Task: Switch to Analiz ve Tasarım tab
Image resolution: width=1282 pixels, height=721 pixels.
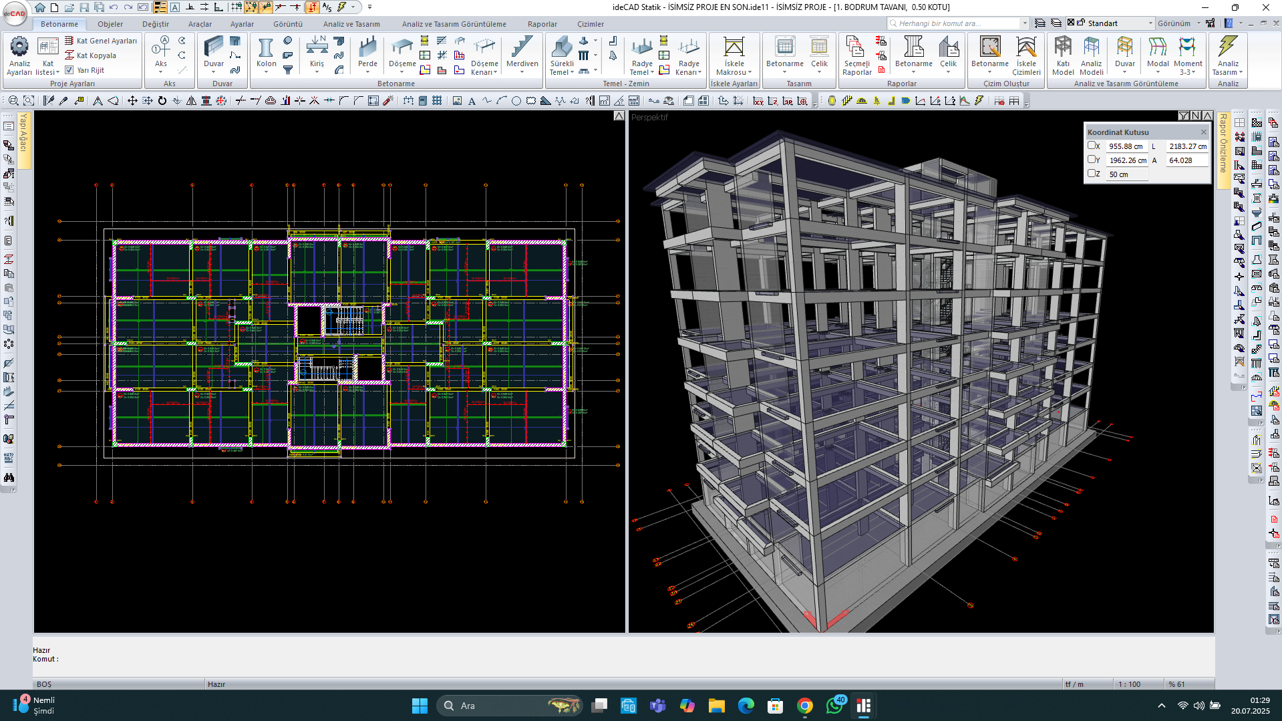Action: 351,24
